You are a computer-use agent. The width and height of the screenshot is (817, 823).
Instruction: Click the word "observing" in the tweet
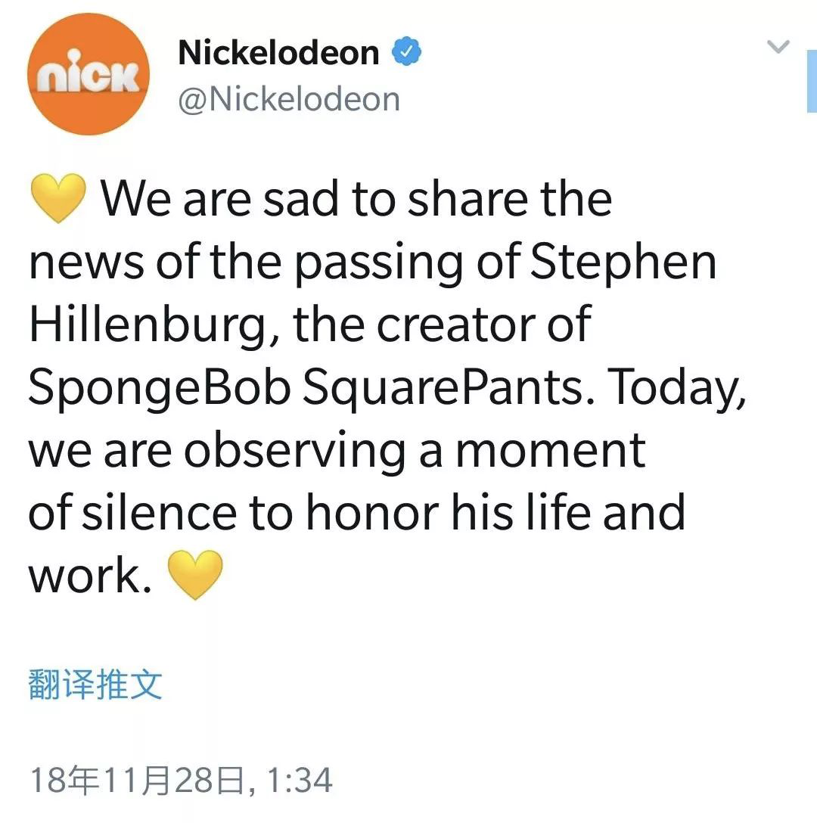295,452
